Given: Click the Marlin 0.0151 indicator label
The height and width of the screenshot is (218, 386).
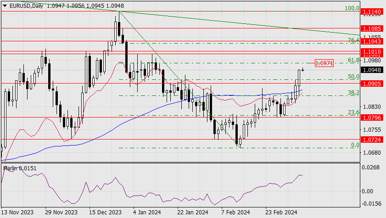Looking at the screenshot, I should pyautogui.click(x=20, y=168).
